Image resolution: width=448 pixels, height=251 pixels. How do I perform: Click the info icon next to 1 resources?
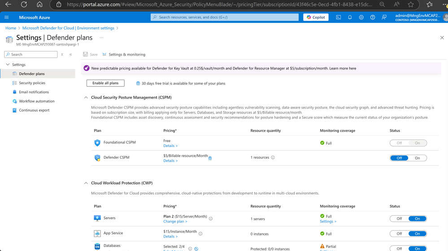tap(273, 157)
